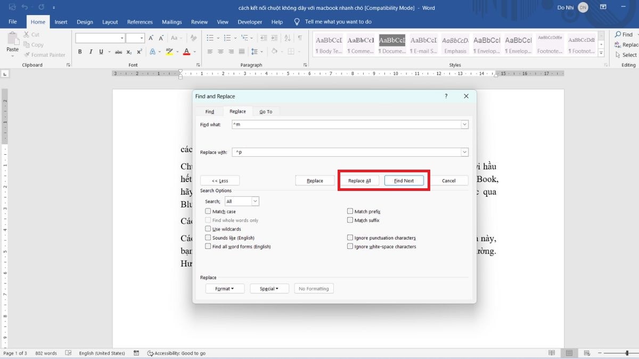Apply red font color
639x359 pixels.
click(186, 52)
